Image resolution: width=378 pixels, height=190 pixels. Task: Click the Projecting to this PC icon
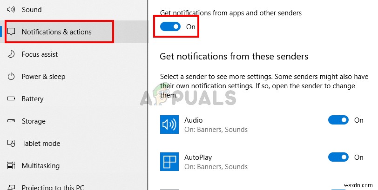11,187
